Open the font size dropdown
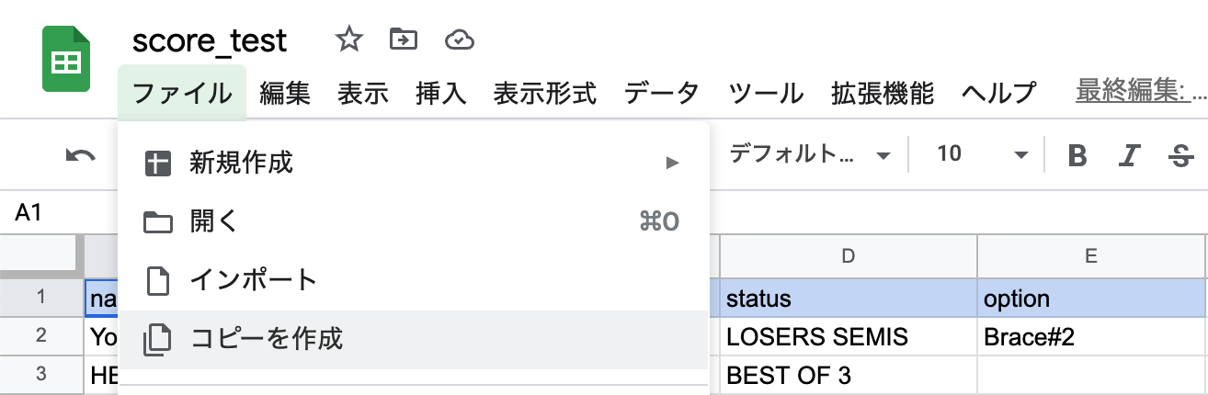Viewport: 1208px width, 395px height. pos(981,154)
